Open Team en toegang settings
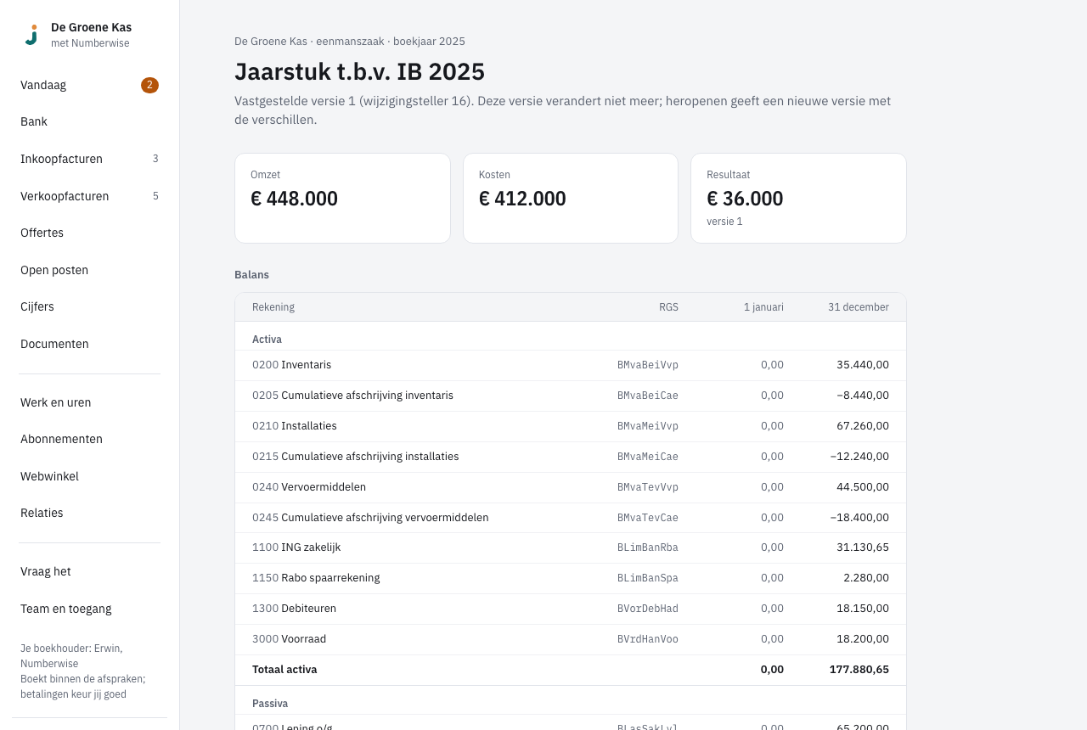 (x=90, y=609)
